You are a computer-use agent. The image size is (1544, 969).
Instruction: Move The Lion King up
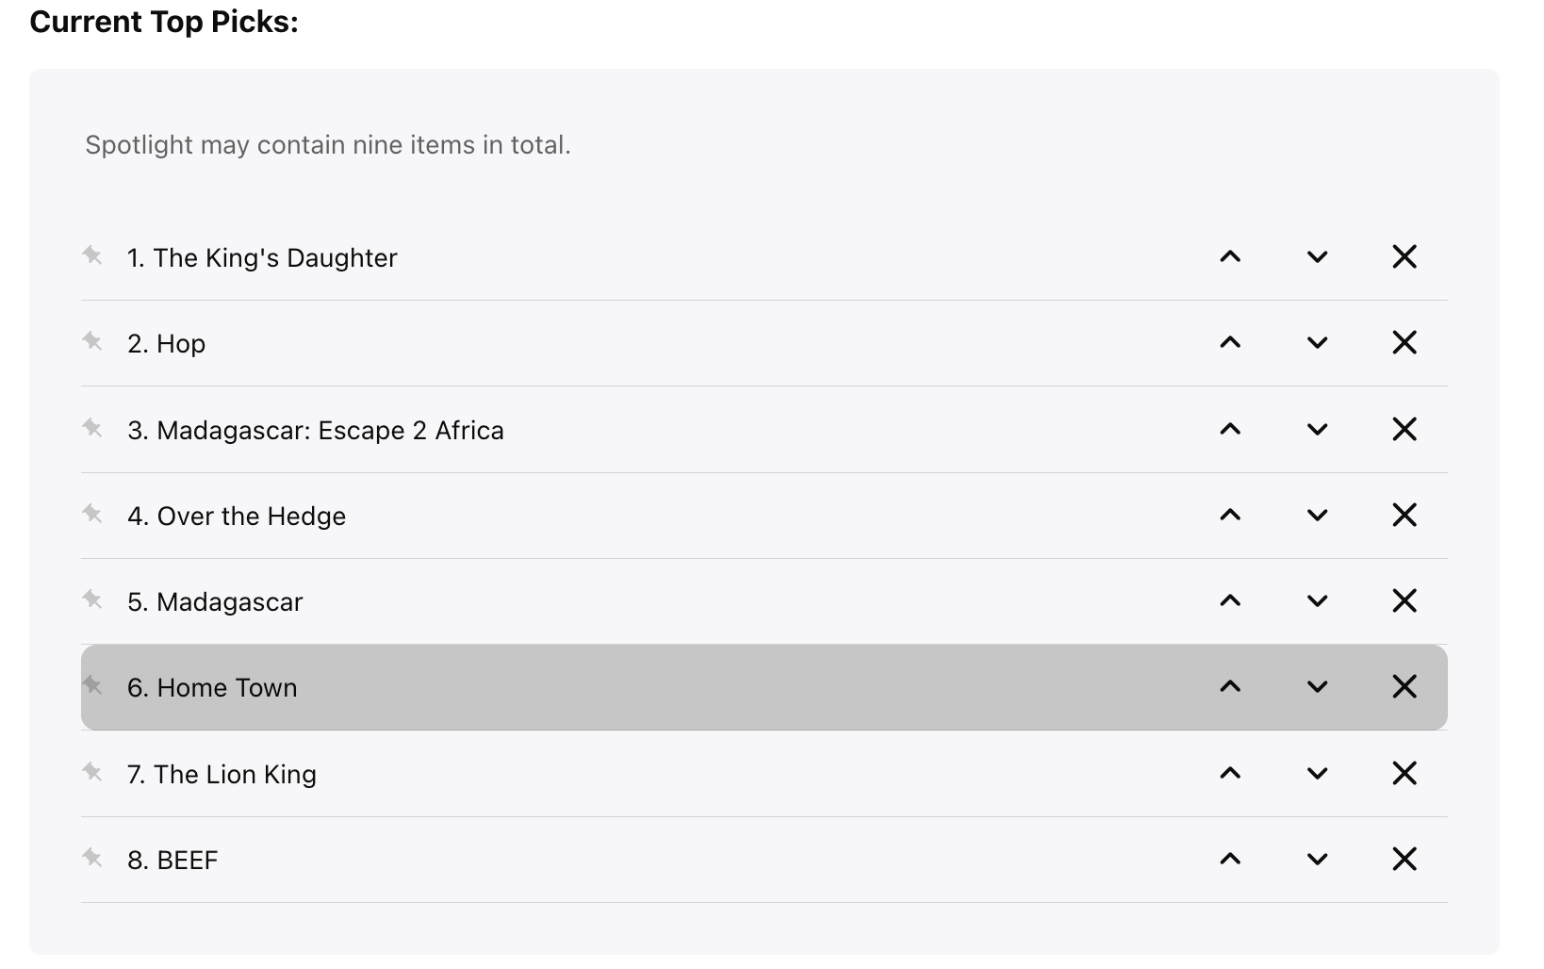coord(1229,774)
